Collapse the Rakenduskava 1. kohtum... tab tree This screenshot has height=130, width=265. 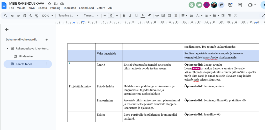tap(8, 48)
